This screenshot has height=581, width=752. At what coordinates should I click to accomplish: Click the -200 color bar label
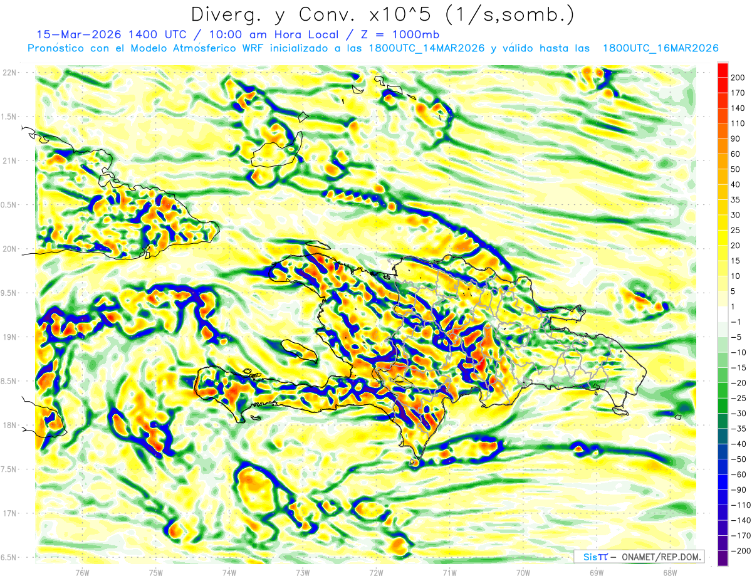pyautogui.click(x=742, y=550)
